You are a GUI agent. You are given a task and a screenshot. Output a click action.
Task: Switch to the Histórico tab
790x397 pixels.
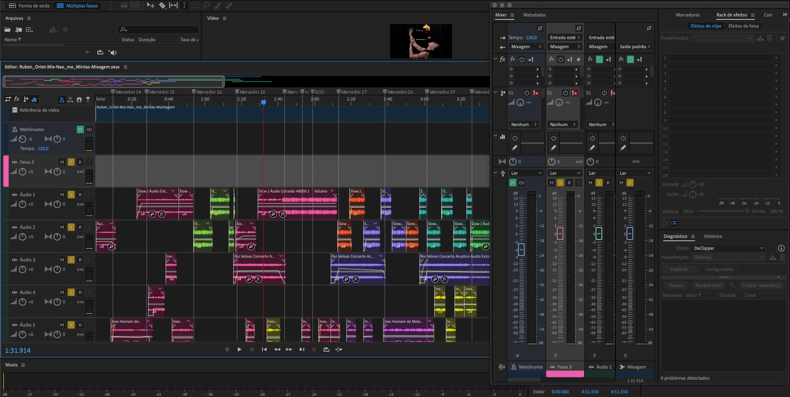click(x=713, y=236)
